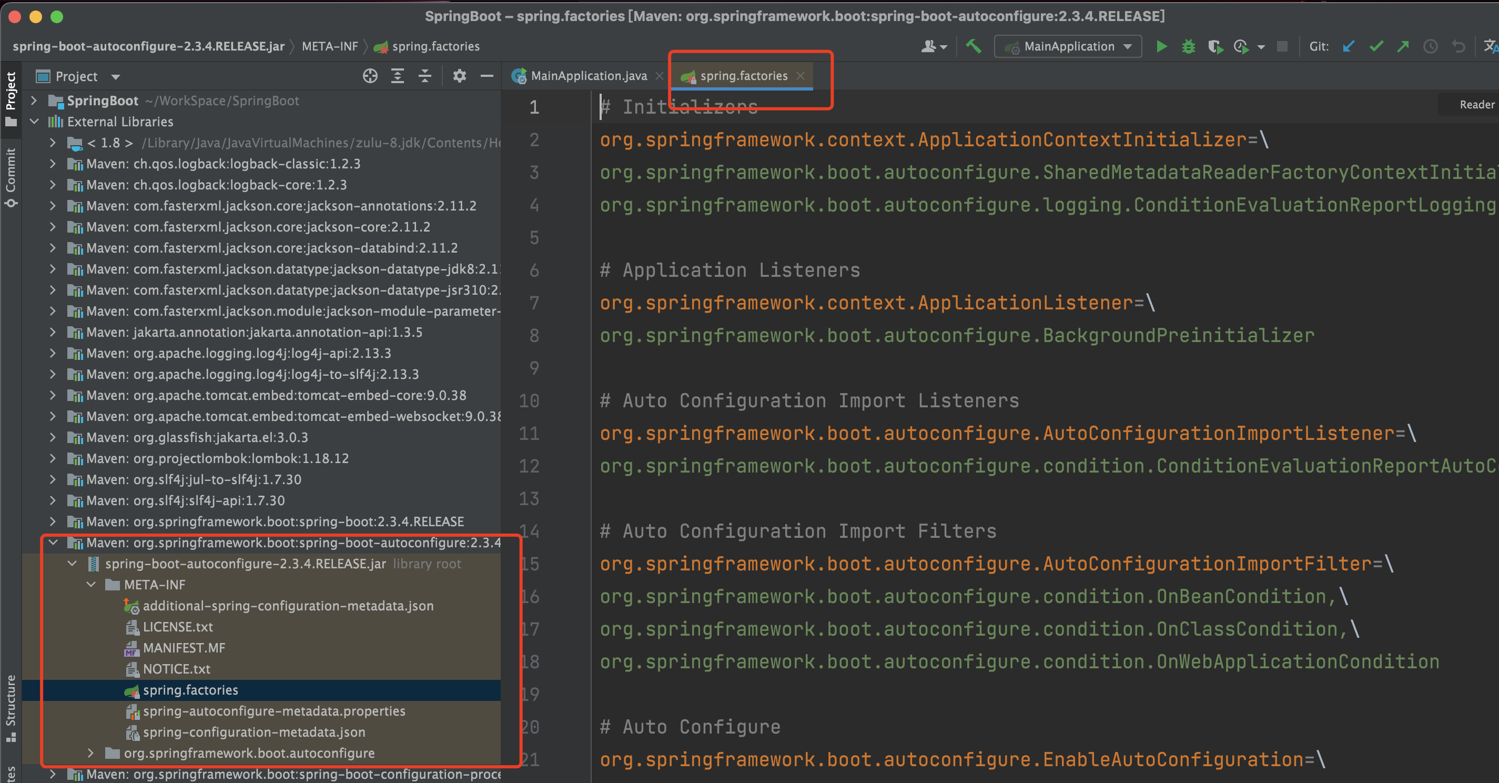Click the spring-boot-autoconfigure jar breadcrumb
This screenshot has height=783, width=1499.
[148, 47]
